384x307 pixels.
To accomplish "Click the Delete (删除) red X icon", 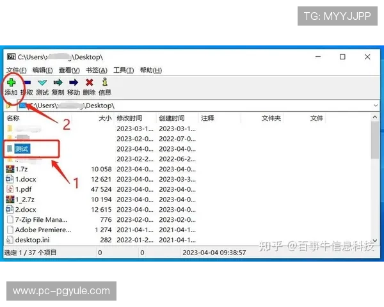I will [89, 83].
